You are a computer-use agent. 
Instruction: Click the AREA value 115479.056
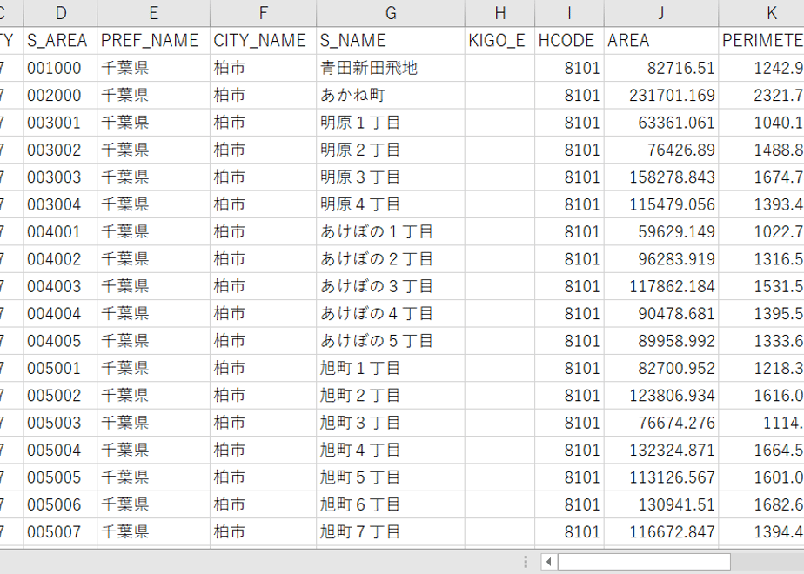[661, 204]
